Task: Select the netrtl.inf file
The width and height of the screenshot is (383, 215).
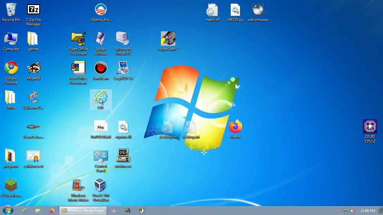Action: coord(213,13)
